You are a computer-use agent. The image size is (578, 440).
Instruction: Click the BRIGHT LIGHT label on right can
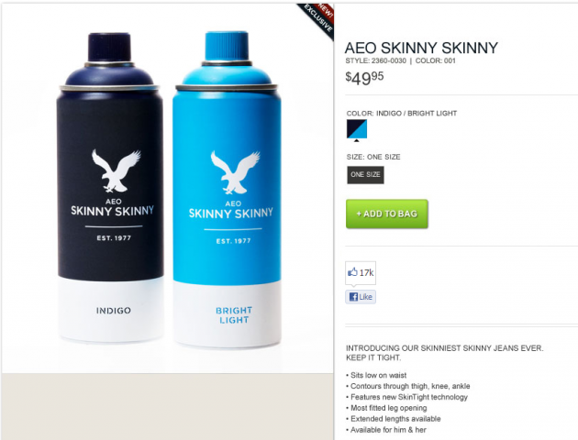pos(234,315)
